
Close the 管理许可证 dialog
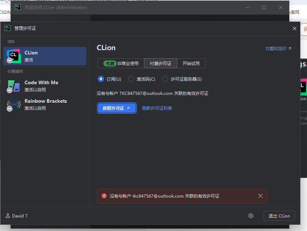[x=294, y=28]
